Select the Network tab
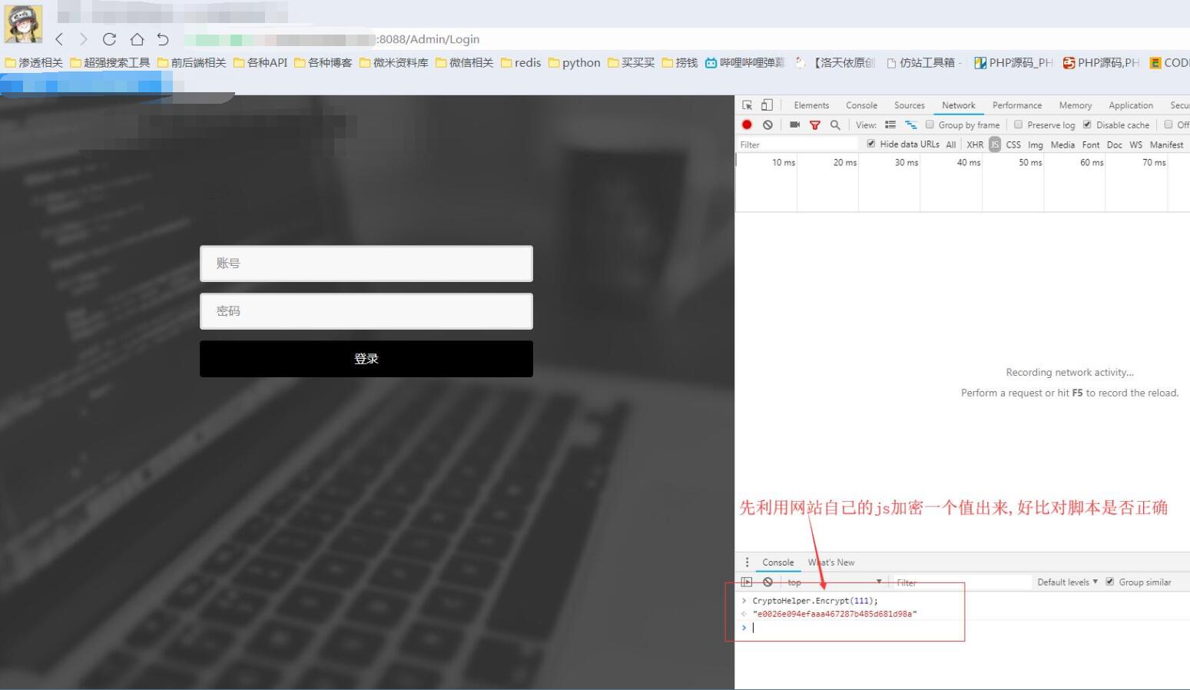Viewport: 1190px width, 690px height. coord(959,105)
